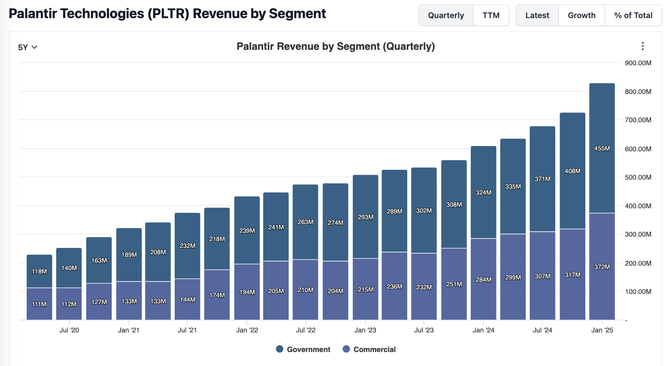Click the 371M Government bar segment
Image resolution: width=667 pixels, height=366 pixels.
(x=543, y=179)
